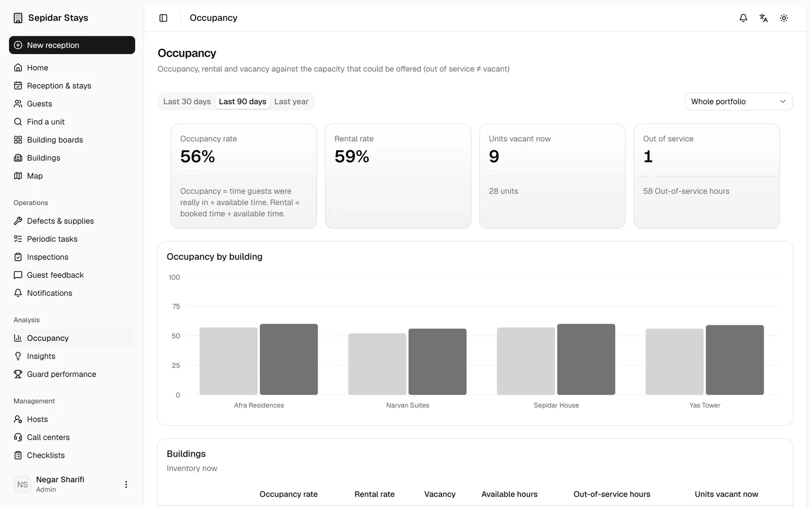Click the light bar for Yas Tower

point(674,362)
